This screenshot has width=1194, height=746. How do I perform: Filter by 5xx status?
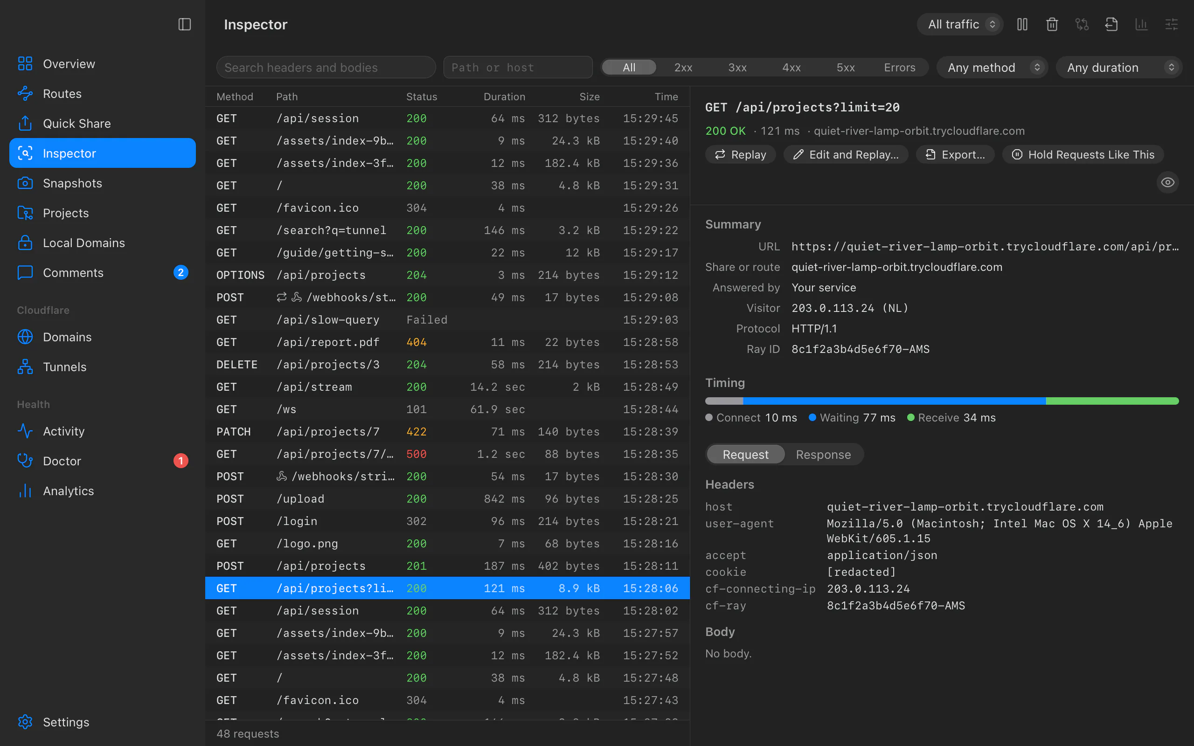click(x=846, y=67)
